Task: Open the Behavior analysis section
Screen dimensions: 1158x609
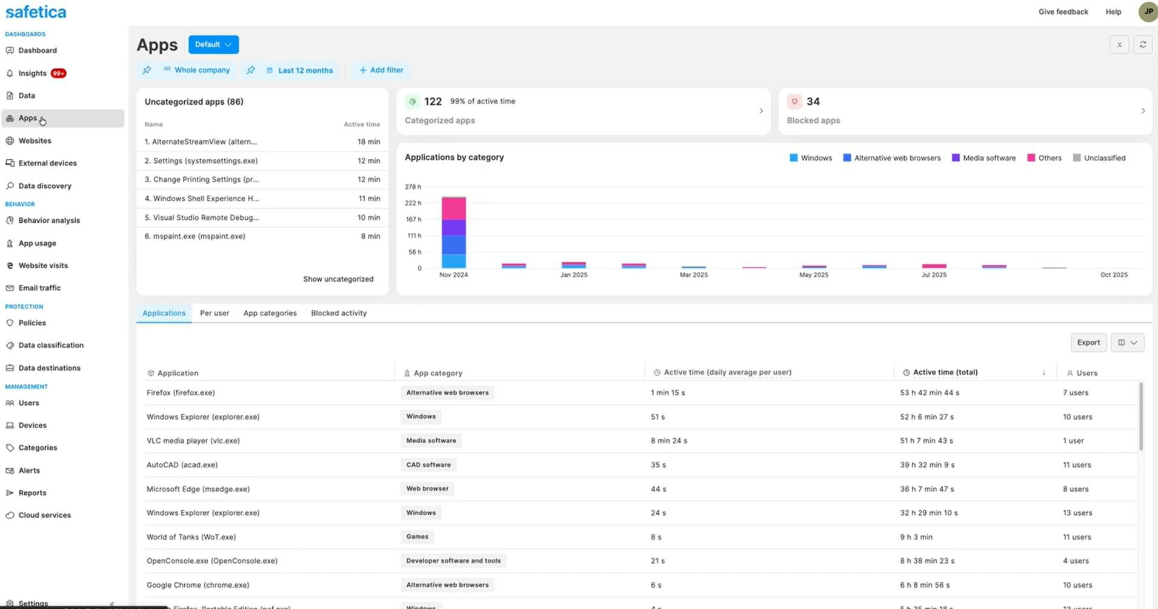Action: [48, 220]
